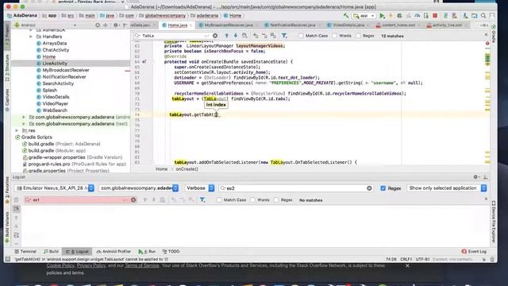Jump to previous match in editor find bar
The width and height of the screenshot is (508, 286).
tap(227, 36)
